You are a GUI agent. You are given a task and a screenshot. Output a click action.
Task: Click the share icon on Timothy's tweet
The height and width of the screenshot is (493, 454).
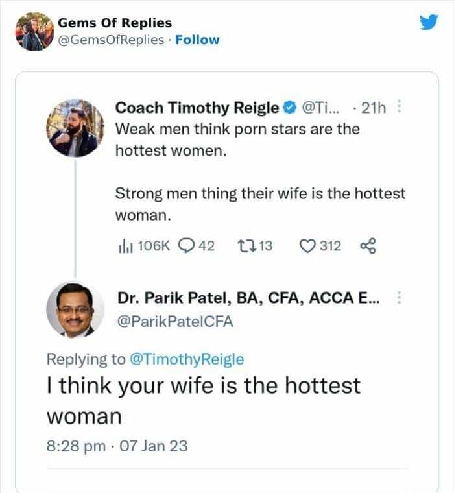[367, 246]
